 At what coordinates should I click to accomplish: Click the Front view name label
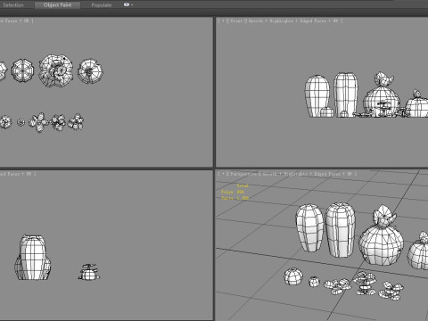tap(236, 21)
